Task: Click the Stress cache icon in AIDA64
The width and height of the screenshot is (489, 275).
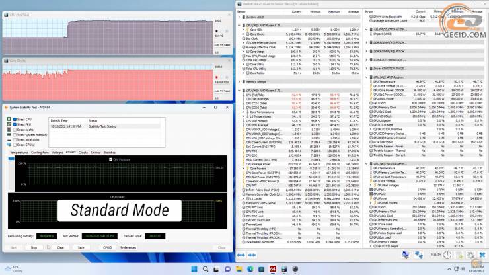Action: coord(9,130)
